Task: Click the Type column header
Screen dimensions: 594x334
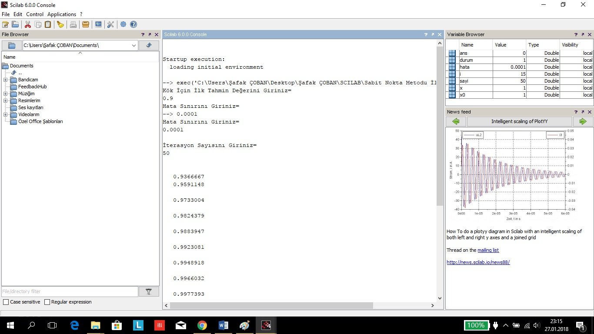Action: pos(543,45)
